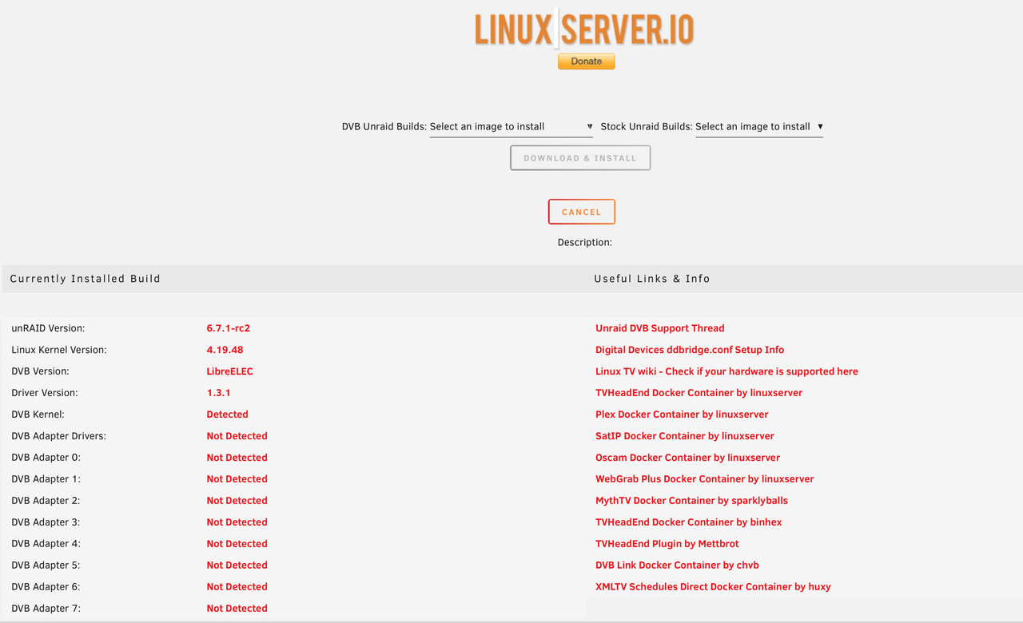Screen dimensions: 1023x623
Task: Open TVHeadEnd Plugin by Mettbrot link
Action: (667, 544)
